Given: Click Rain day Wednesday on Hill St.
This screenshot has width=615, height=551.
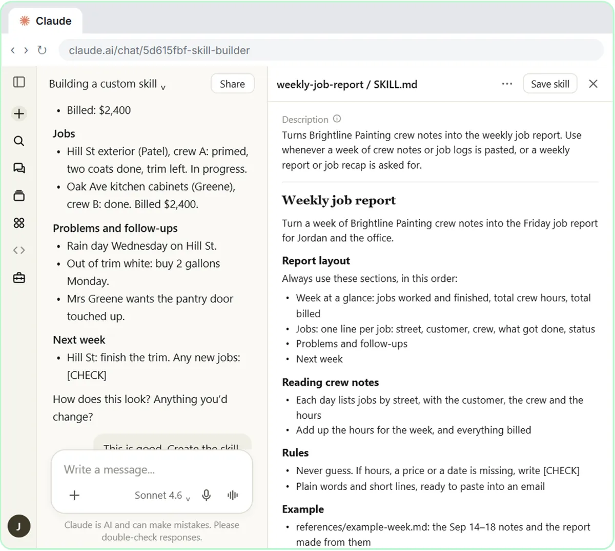Looking at the screenshot, I should (x=141, y=246).
